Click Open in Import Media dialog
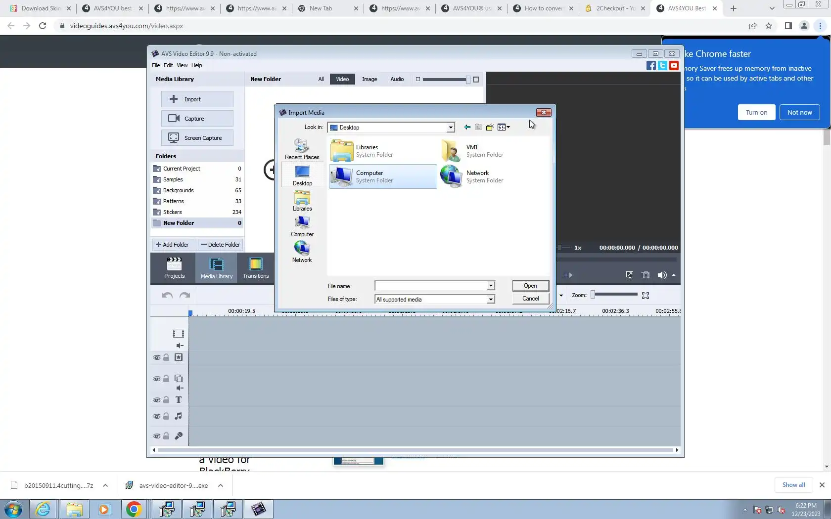 (x=530, y=286)
